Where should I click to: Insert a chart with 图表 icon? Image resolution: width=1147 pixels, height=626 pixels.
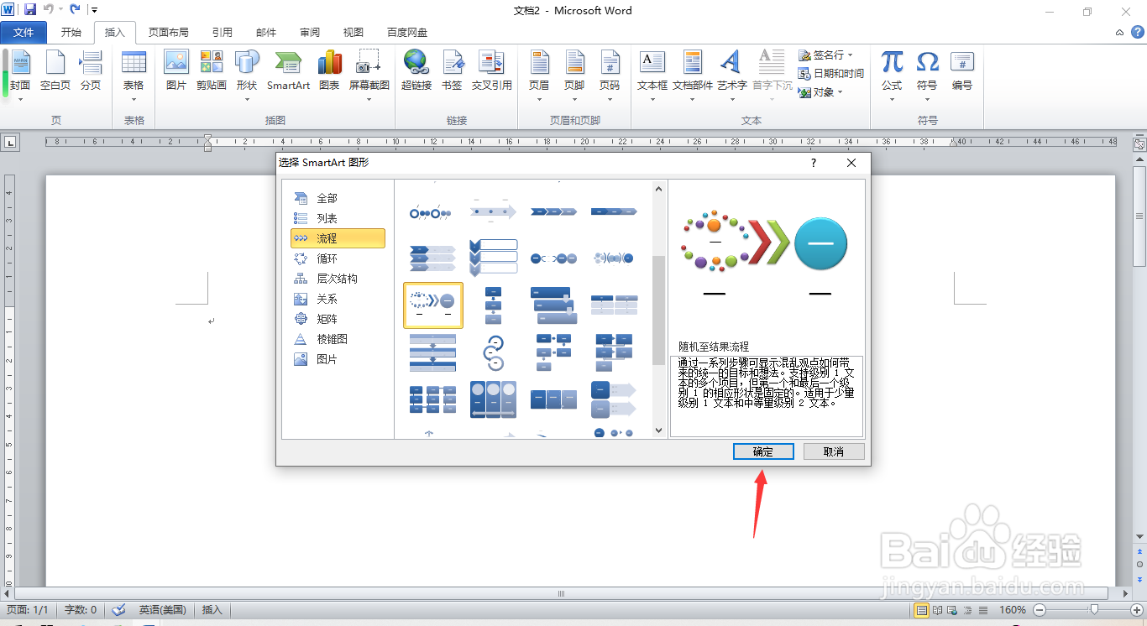pos(329,70)
